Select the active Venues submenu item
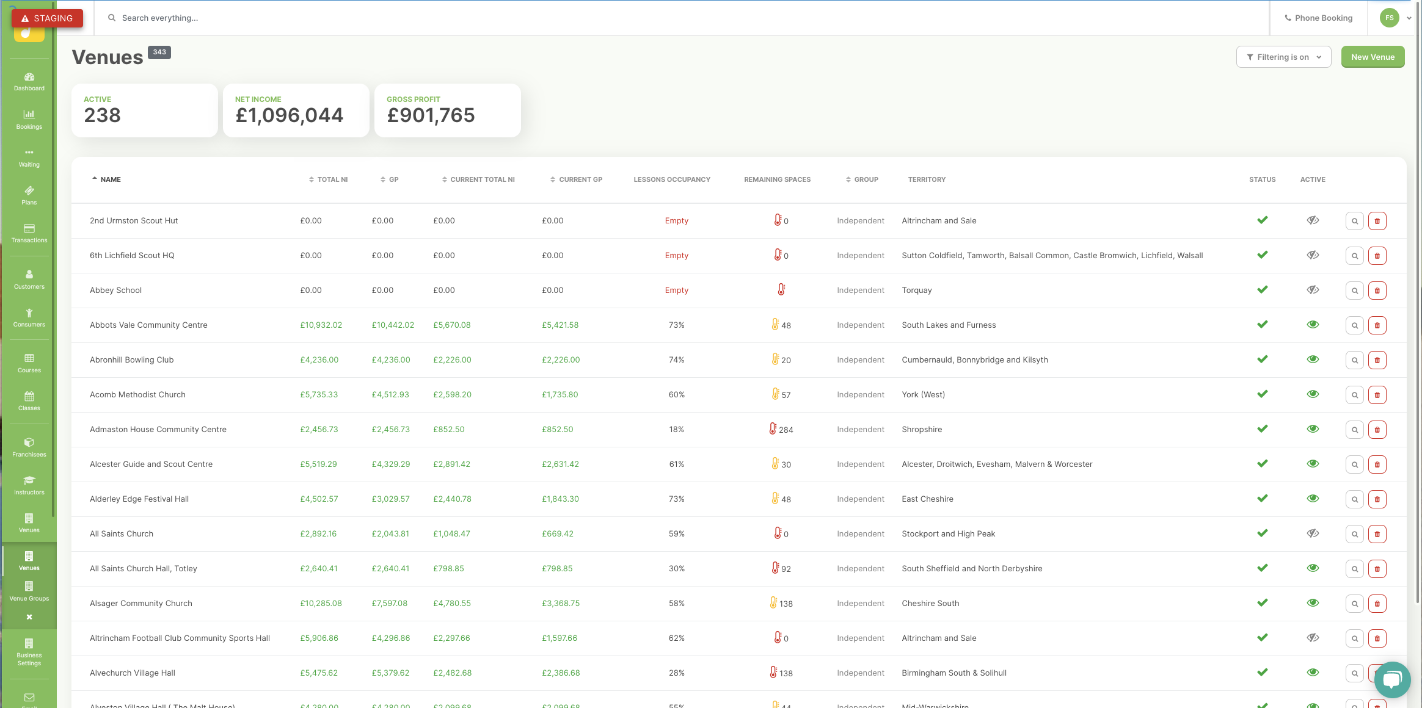The height and width of the screenshot is (708, 1422). 29,562
